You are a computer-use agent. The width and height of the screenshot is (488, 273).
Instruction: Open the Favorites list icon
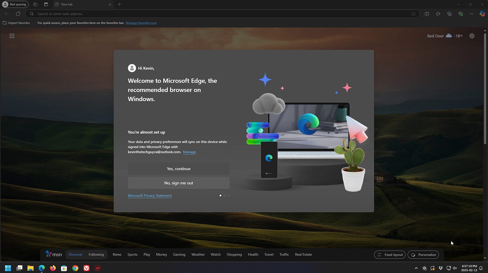coord(438,14)
